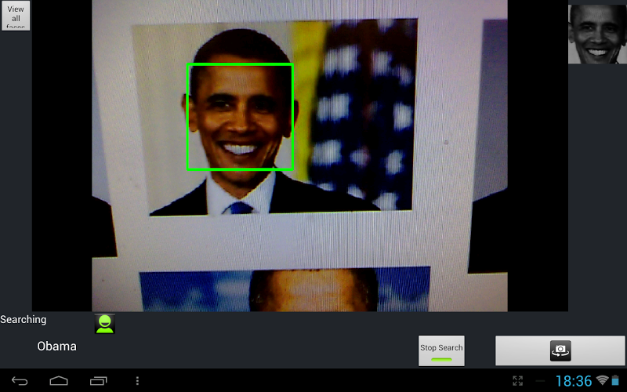
Task: Open the three-dot overflow menu
Action: coord(137,381)
